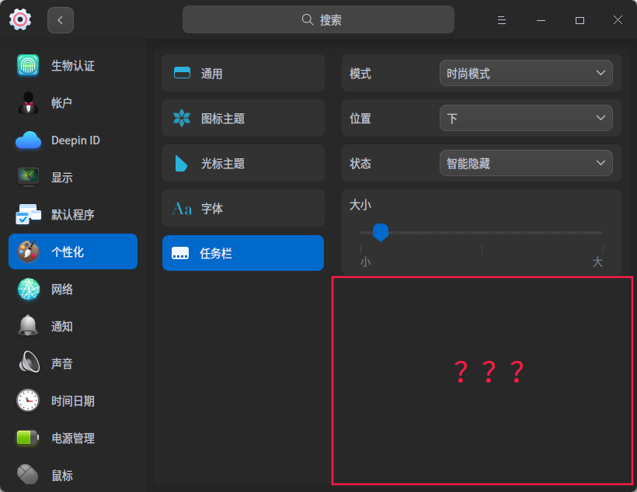Viewport: 637px width, 492px height.
Task: Click the middle of 大小 slider track
Action: pos(482,233)
